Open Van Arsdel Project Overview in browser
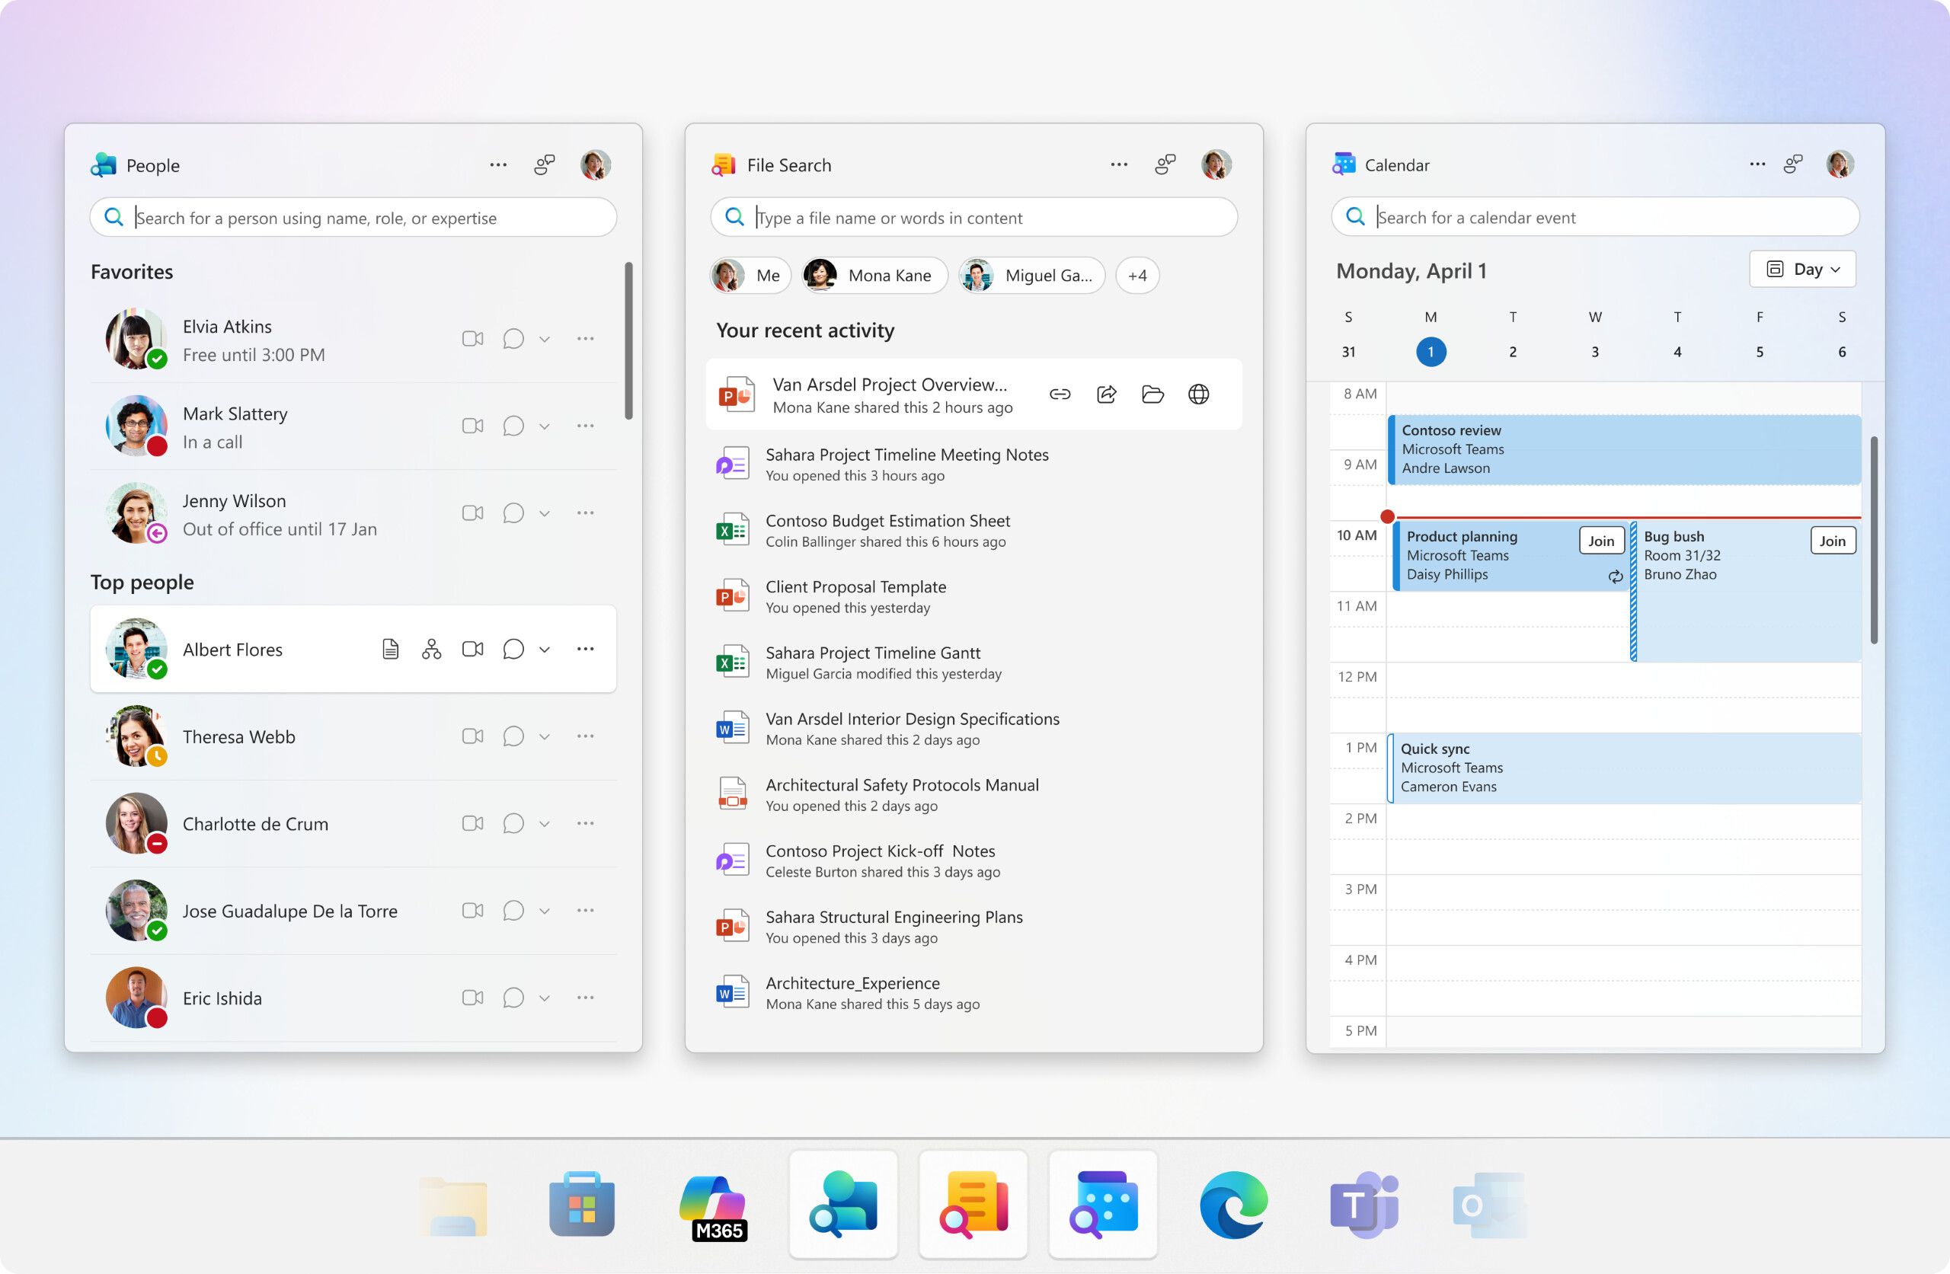This screenshot has width=1950, height=1274. coord(1199,394)
